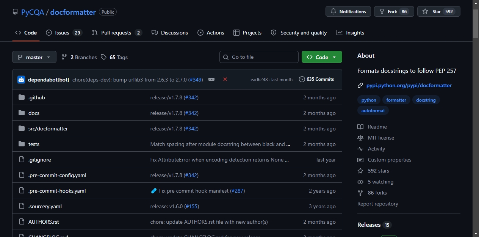479x237 pixels.
Task: Click the dependabot avatar icon
Action: point(21,80)
